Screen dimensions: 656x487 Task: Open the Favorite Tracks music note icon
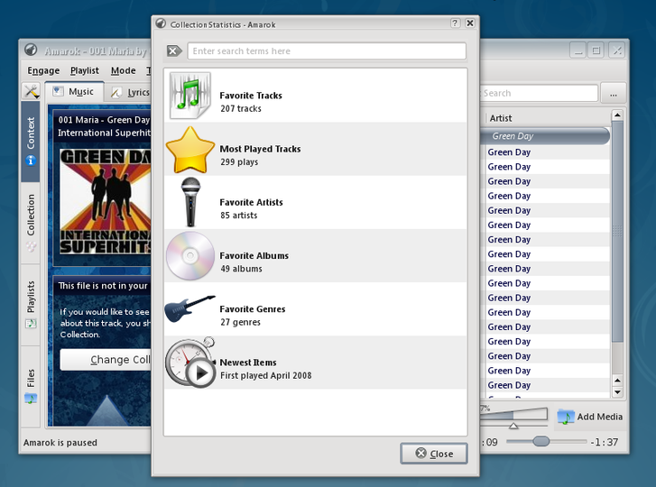click(x=190, y=96)
